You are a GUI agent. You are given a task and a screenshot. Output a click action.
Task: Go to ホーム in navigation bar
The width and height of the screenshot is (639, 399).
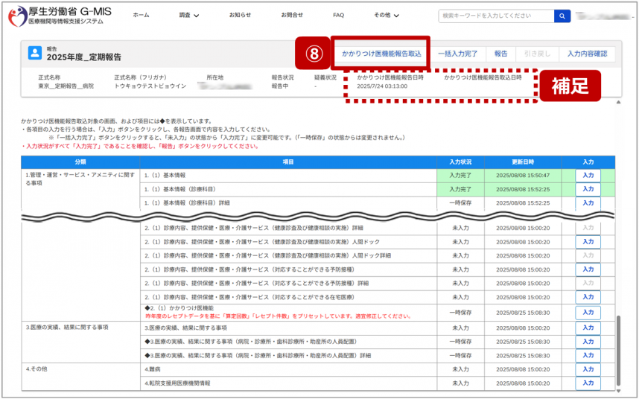click(141, 16)
